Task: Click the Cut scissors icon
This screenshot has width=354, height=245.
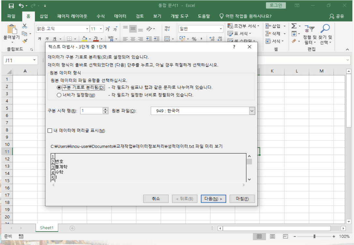Action: point(24,26)
